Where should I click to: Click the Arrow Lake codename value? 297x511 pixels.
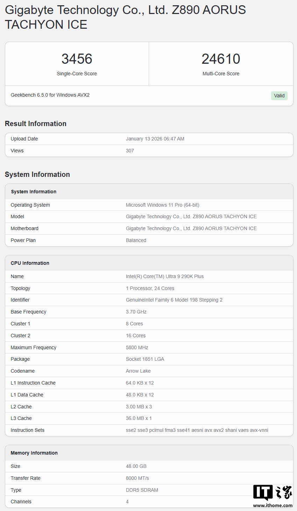(x=138, y=371)
